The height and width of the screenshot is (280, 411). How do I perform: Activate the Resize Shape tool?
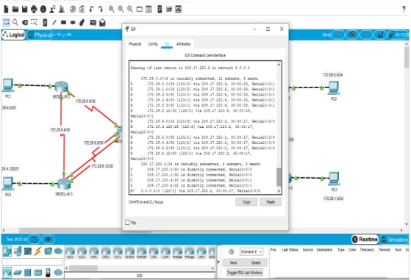[34, 22]
